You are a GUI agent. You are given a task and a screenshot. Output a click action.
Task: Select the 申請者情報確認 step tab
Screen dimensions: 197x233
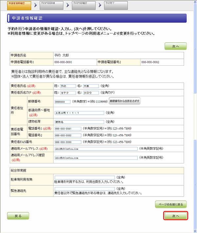click(x=19, y=6)
